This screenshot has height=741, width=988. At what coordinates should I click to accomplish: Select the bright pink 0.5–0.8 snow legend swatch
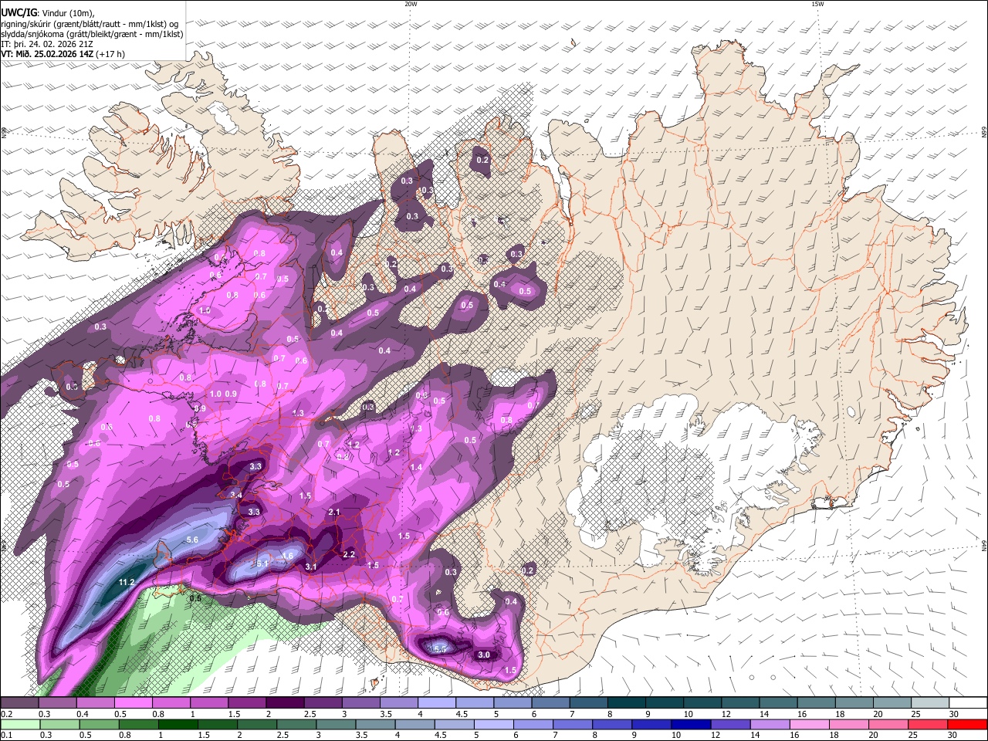click(x=133, y=703)
